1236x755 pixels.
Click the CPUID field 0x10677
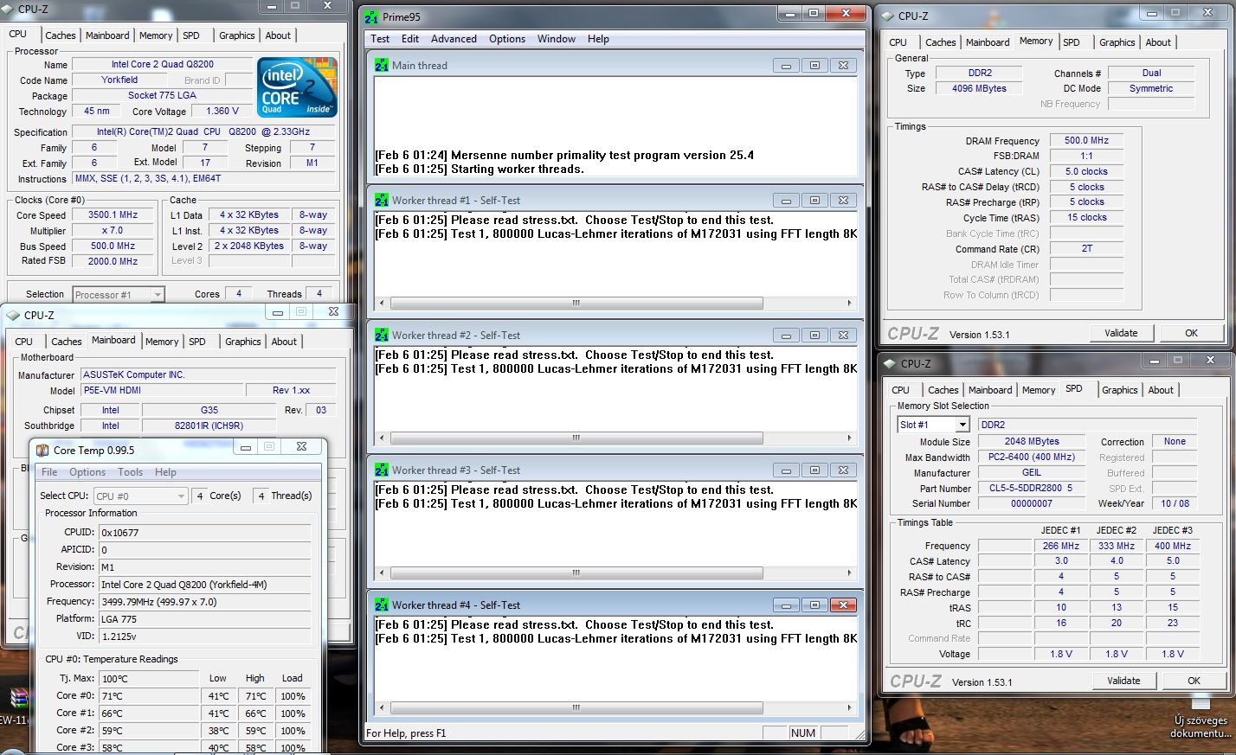pos(204,533)
